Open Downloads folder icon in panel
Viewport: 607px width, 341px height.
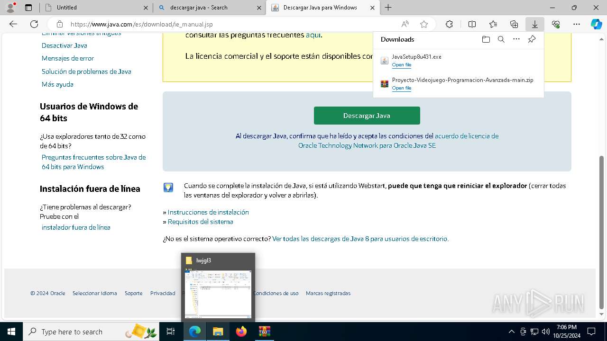point(486,39)
